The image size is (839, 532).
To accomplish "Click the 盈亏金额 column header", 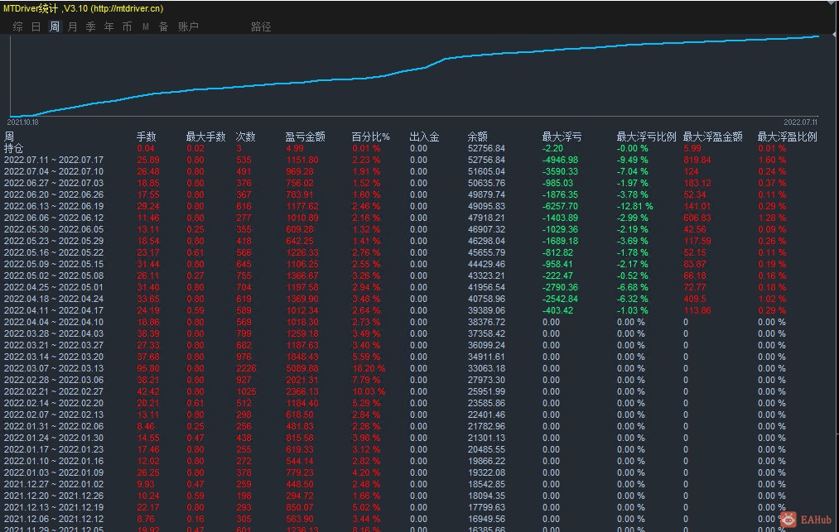I will coord(305,137).
